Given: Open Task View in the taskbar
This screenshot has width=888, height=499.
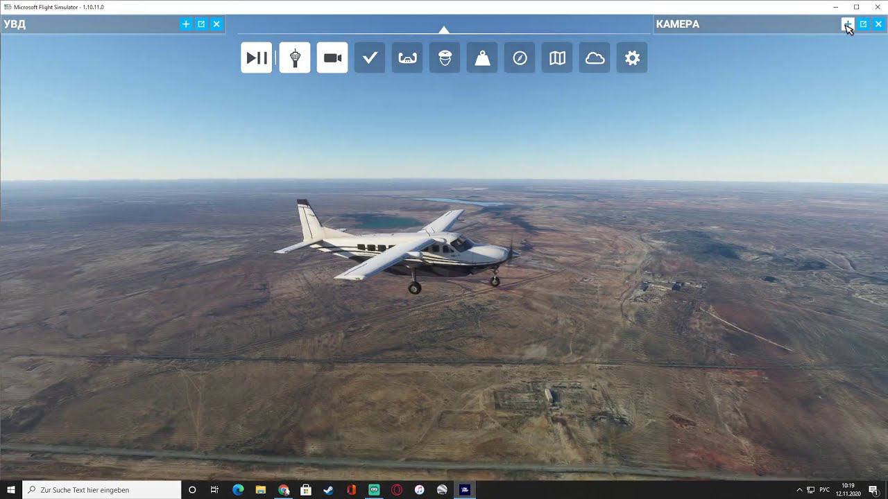Looking at the screenshot, I should point(214,490).
